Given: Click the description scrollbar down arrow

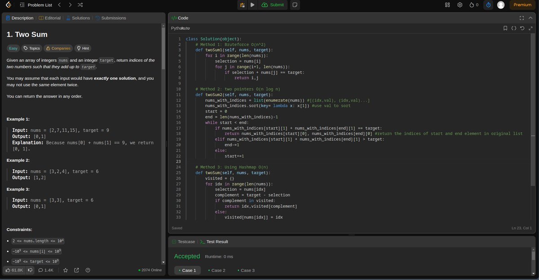Looking at the screenshot, I should click(x=163, y=262).
